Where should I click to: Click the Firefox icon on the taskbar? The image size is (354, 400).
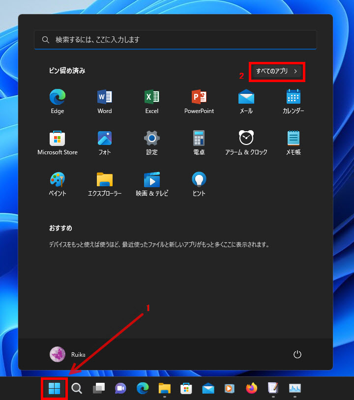[252, 389]
